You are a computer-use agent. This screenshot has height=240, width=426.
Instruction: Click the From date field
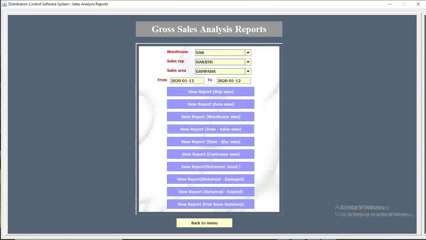point(187,81)
